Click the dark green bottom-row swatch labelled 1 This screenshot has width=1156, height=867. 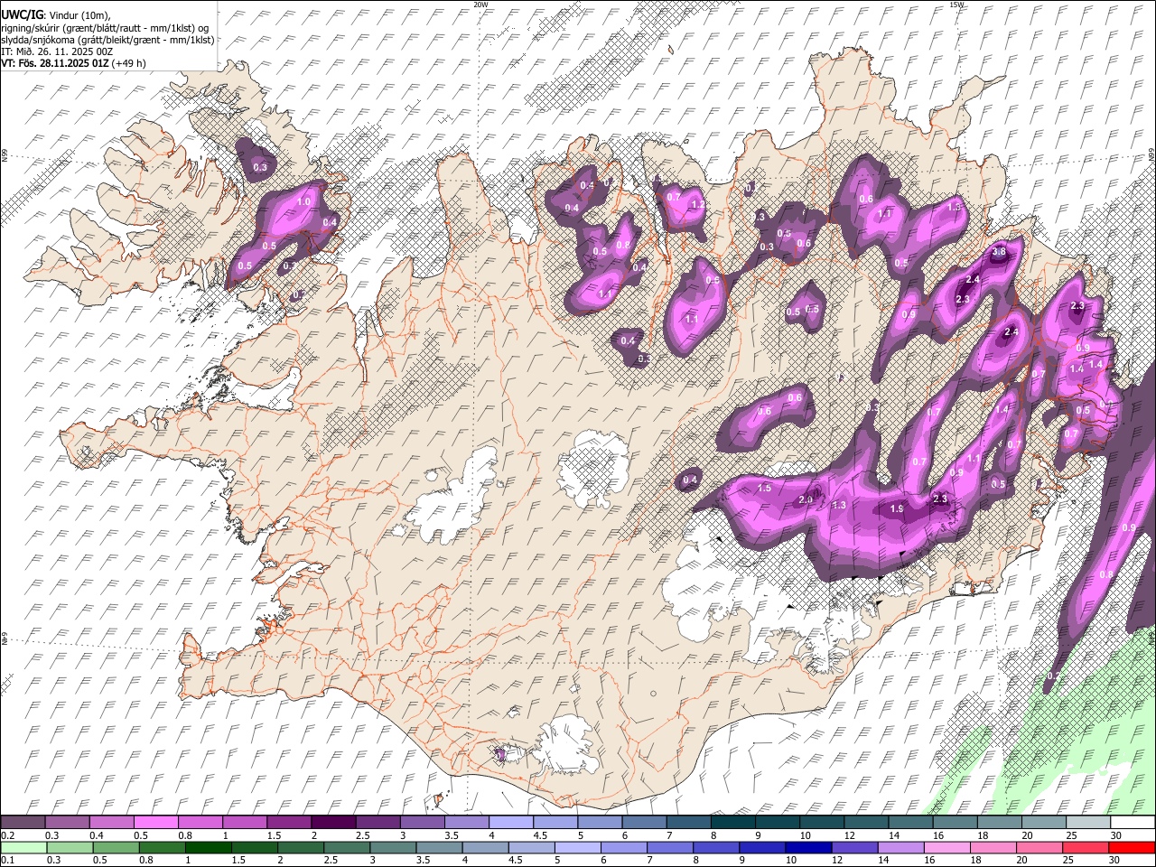click(208, 847)
